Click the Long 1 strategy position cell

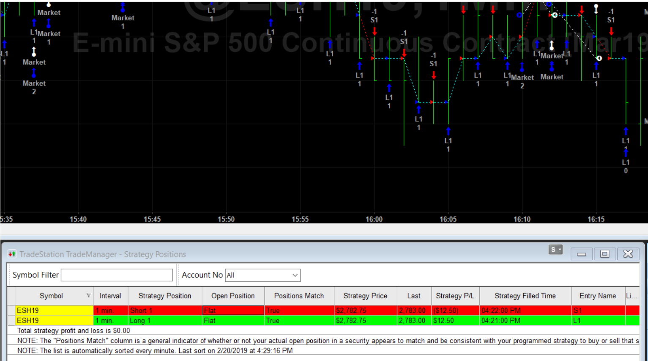click(165, 321)
